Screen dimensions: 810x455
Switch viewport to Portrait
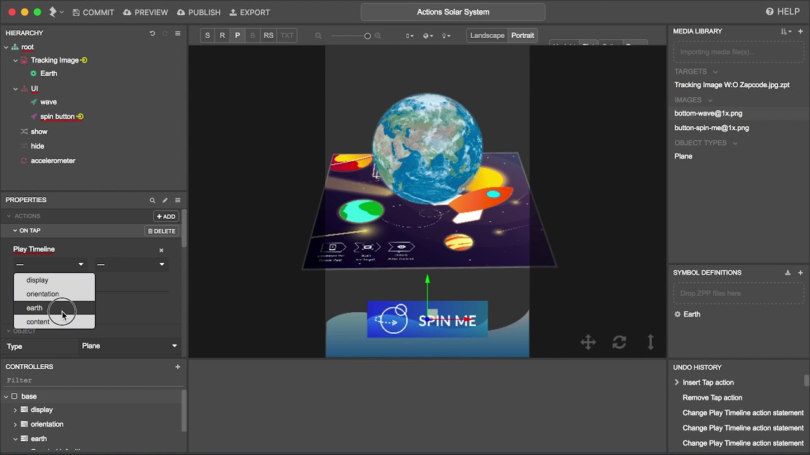pyautogui.click(x=523, y=35)
